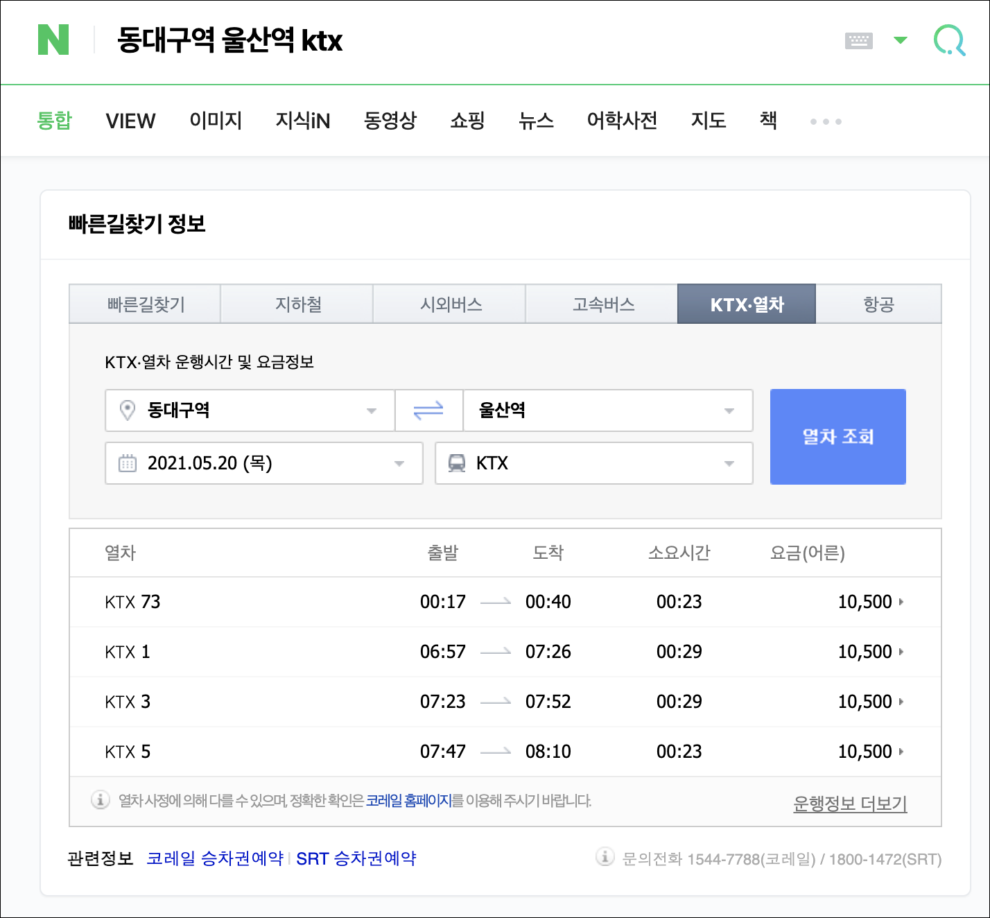Click the 출발 column header
Viewport: 990px width, 918px height.
[x=443, y=553]
